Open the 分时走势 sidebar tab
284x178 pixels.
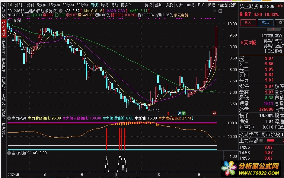pyautogui.click(x=4, y=11)
